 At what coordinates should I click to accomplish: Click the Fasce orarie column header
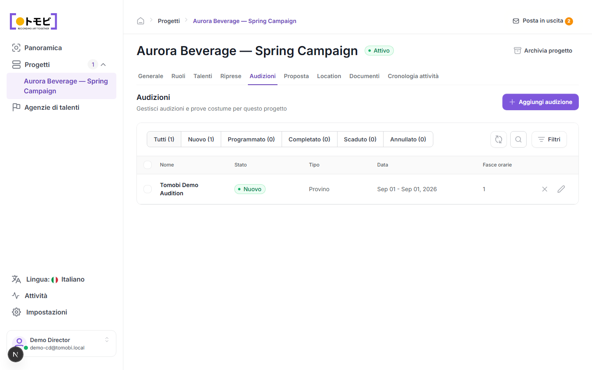tap(497, 165)
